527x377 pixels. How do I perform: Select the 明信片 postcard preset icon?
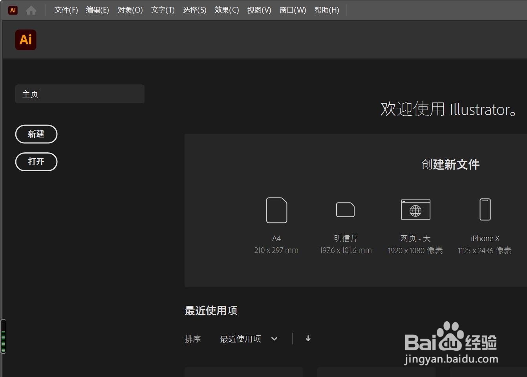pyautogui.click(x=346, y=210)
